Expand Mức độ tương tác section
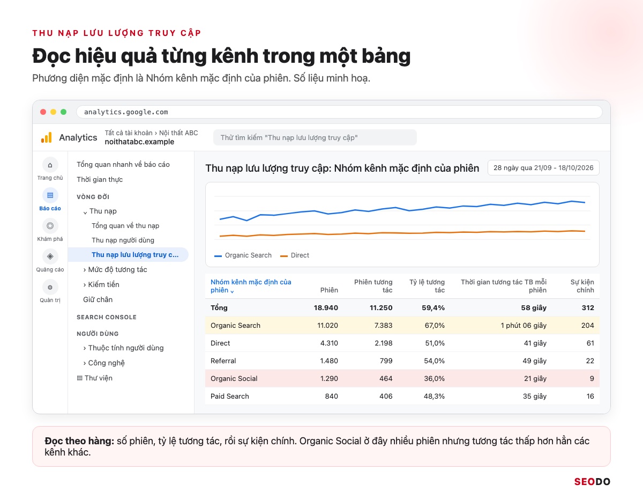Image resolution: width=643 pixels, height=499 pixels. coord(85,269)
